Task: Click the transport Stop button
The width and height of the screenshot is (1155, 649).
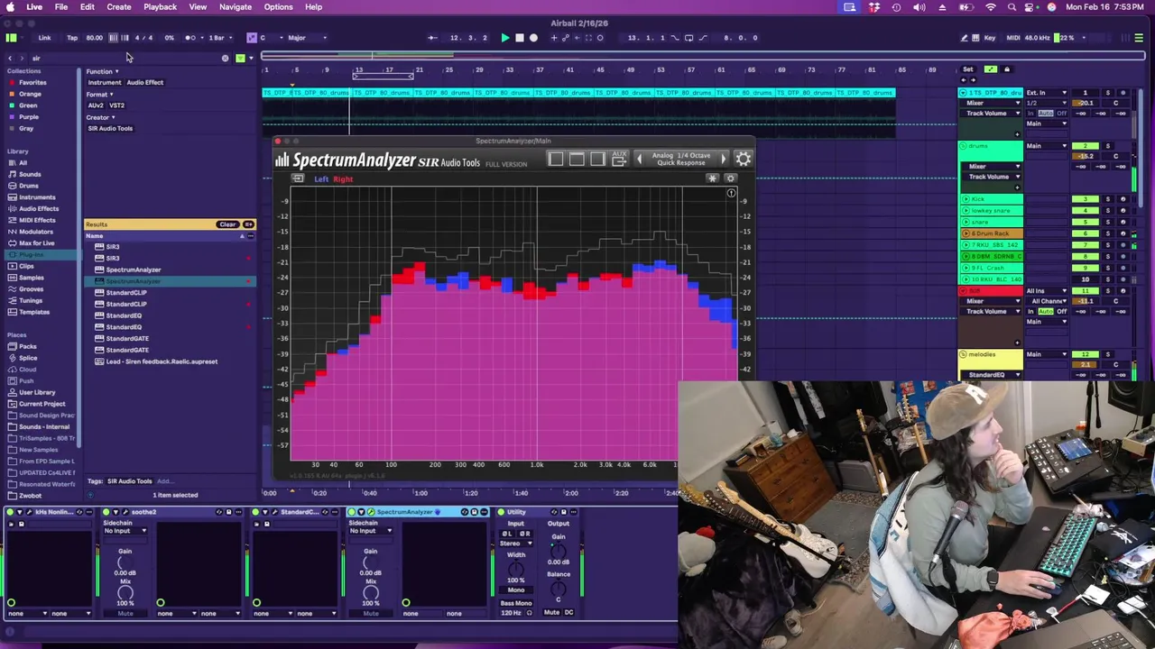Action: pos(520,38)
